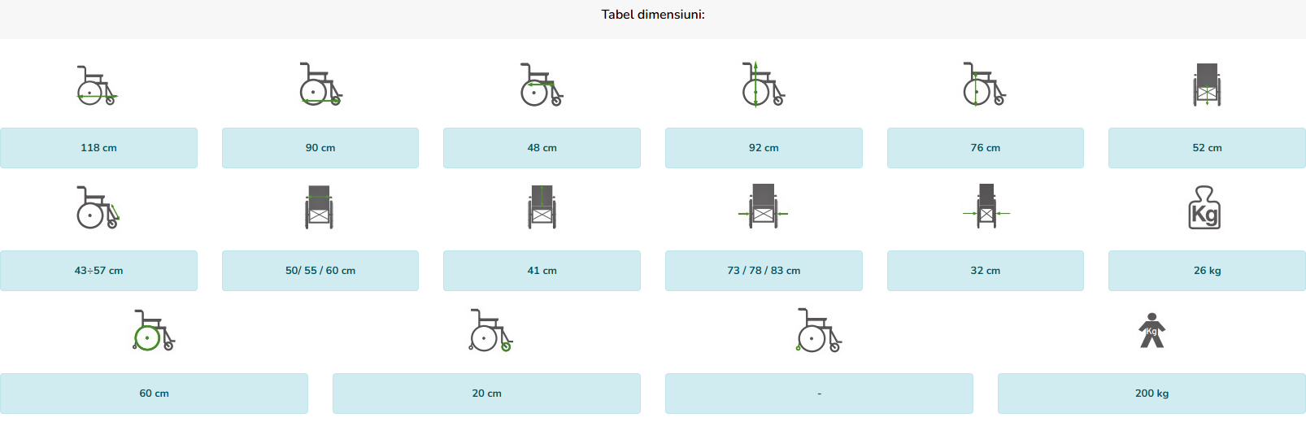Click the wheelchair icon above 76 cm
The image size is (1306, 422).
point(985,84)
